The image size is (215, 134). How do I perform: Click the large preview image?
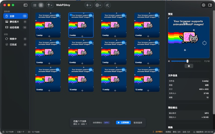189,38
